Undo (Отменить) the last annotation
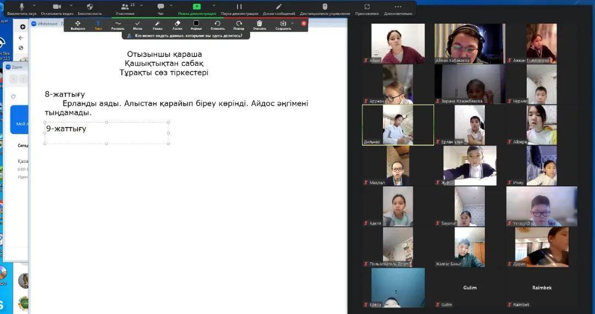This screenshot has width=595, height=314. pos(218,25)
